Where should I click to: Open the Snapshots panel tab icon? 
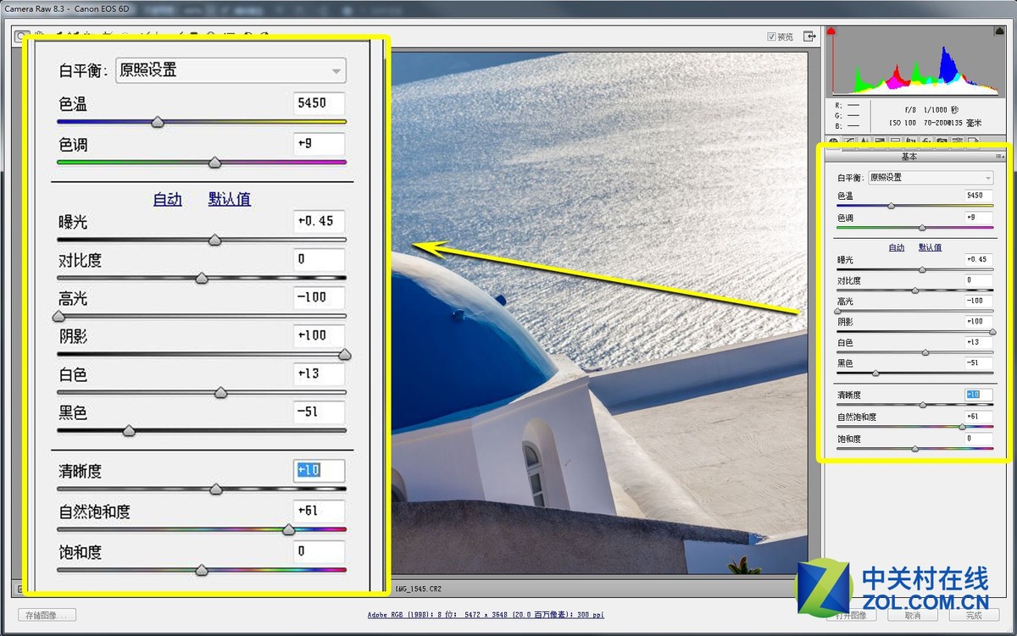(x=973, y=141)
